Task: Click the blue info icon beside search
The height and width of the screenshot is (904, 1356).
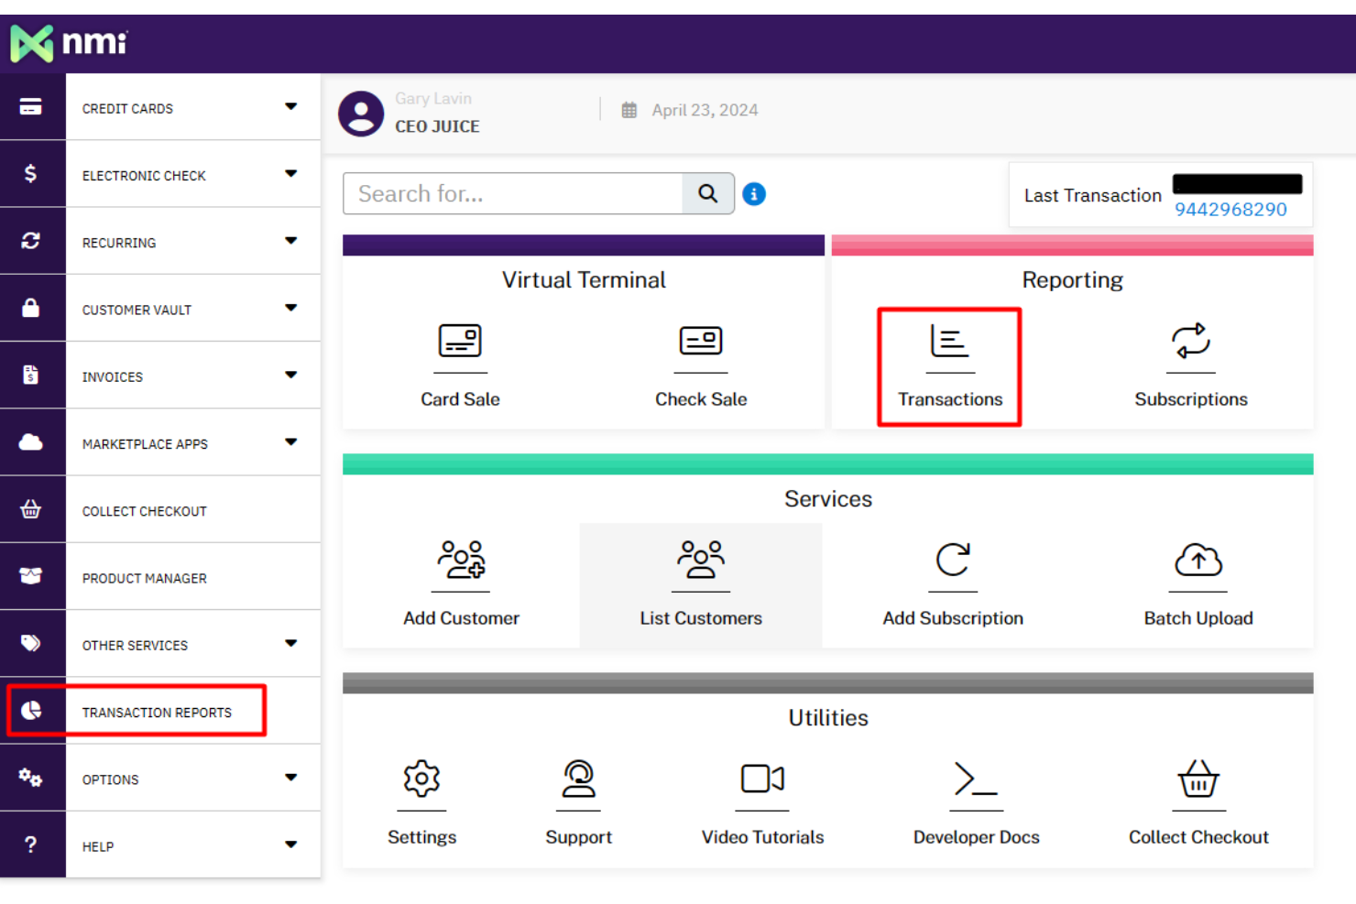Action: point(754,194)
